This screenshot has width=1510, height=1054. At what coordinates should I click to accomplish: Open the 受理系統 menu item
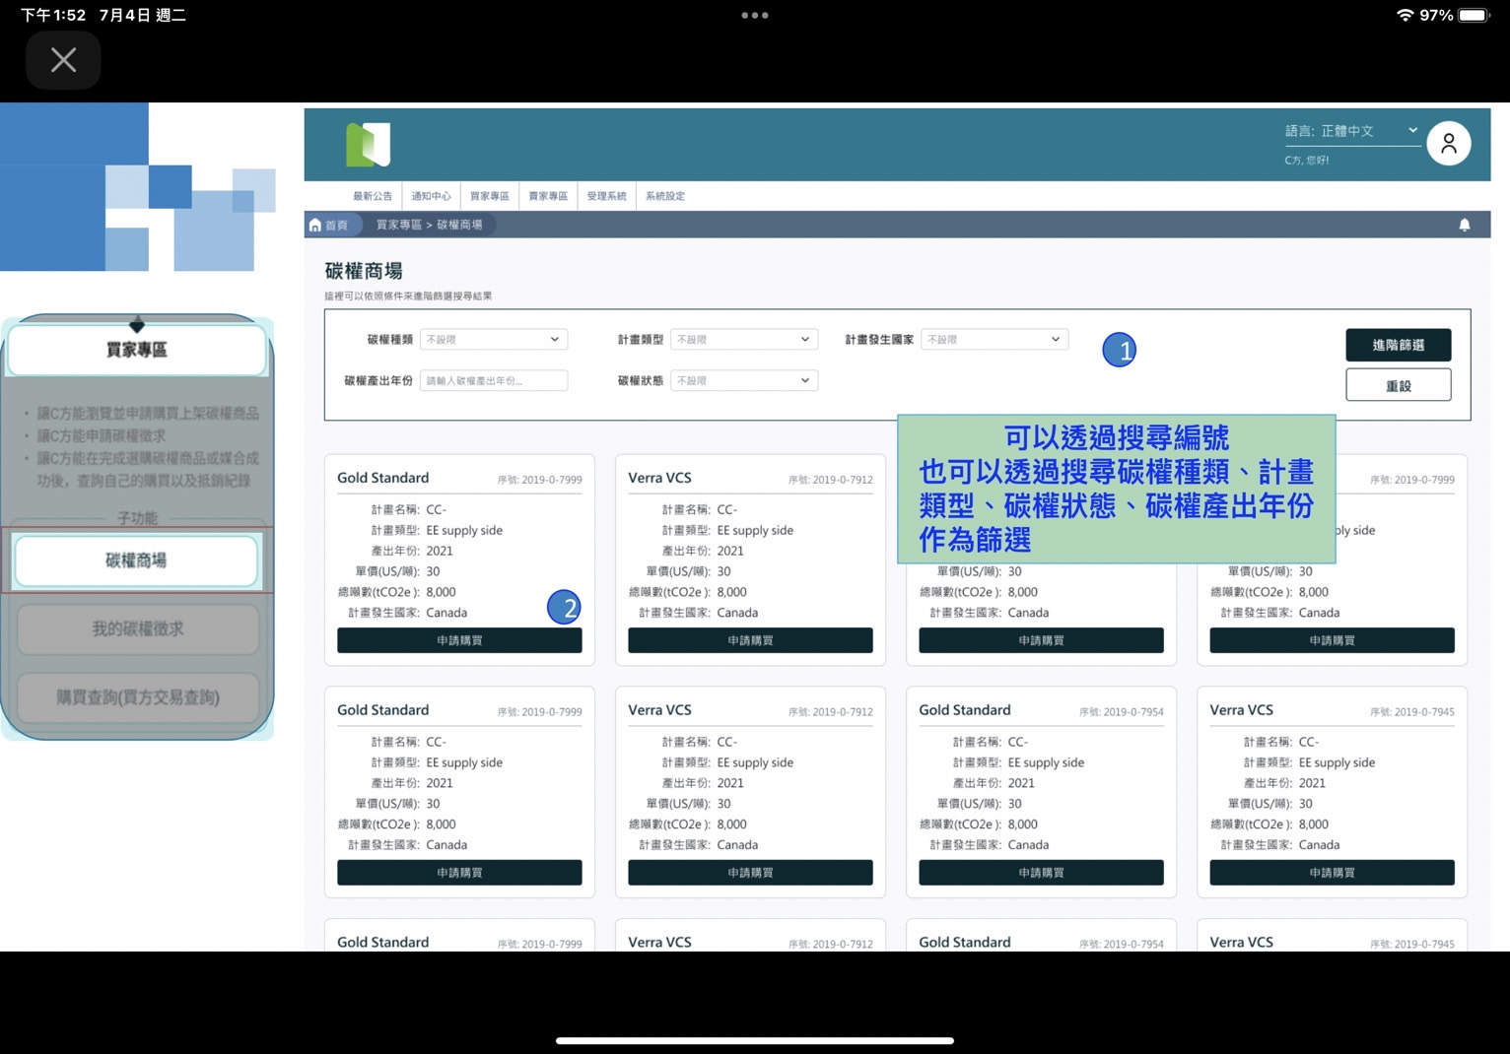pos(606,196)
